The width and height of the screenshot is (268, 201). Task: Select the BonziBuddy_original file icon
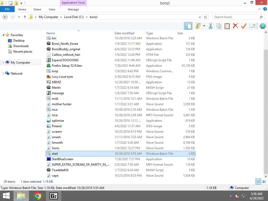(48, 49)
